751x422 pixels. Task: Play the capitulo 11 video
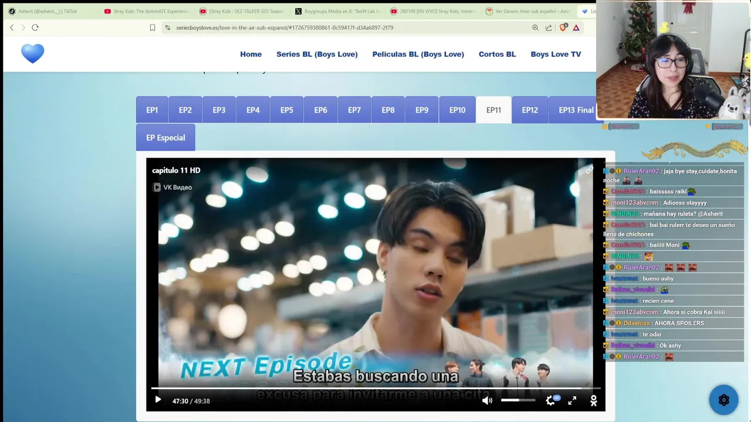point(158,400)
